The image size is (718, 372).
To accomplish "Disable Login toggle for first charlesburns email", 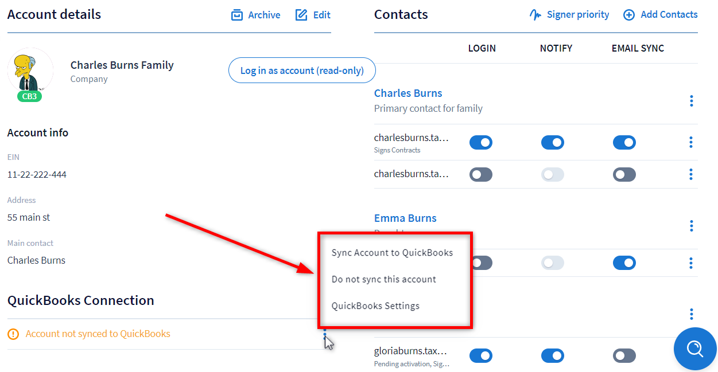I will pyautogui.click(x=481, y=143).
